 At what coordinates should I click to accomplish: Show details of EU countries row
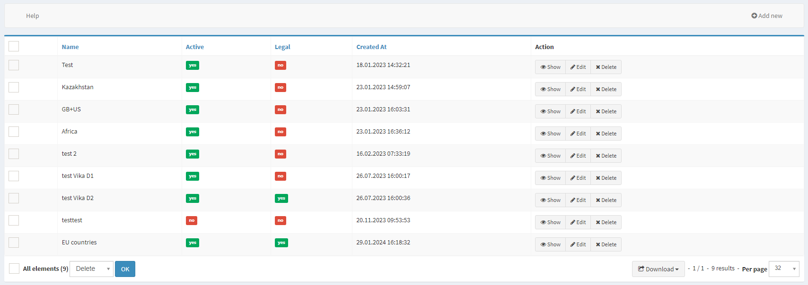click(550, 244)
